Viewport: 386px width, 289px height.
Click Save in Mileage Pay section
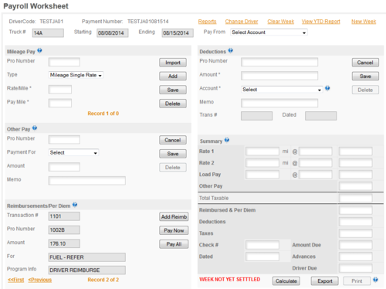(173, 90)
